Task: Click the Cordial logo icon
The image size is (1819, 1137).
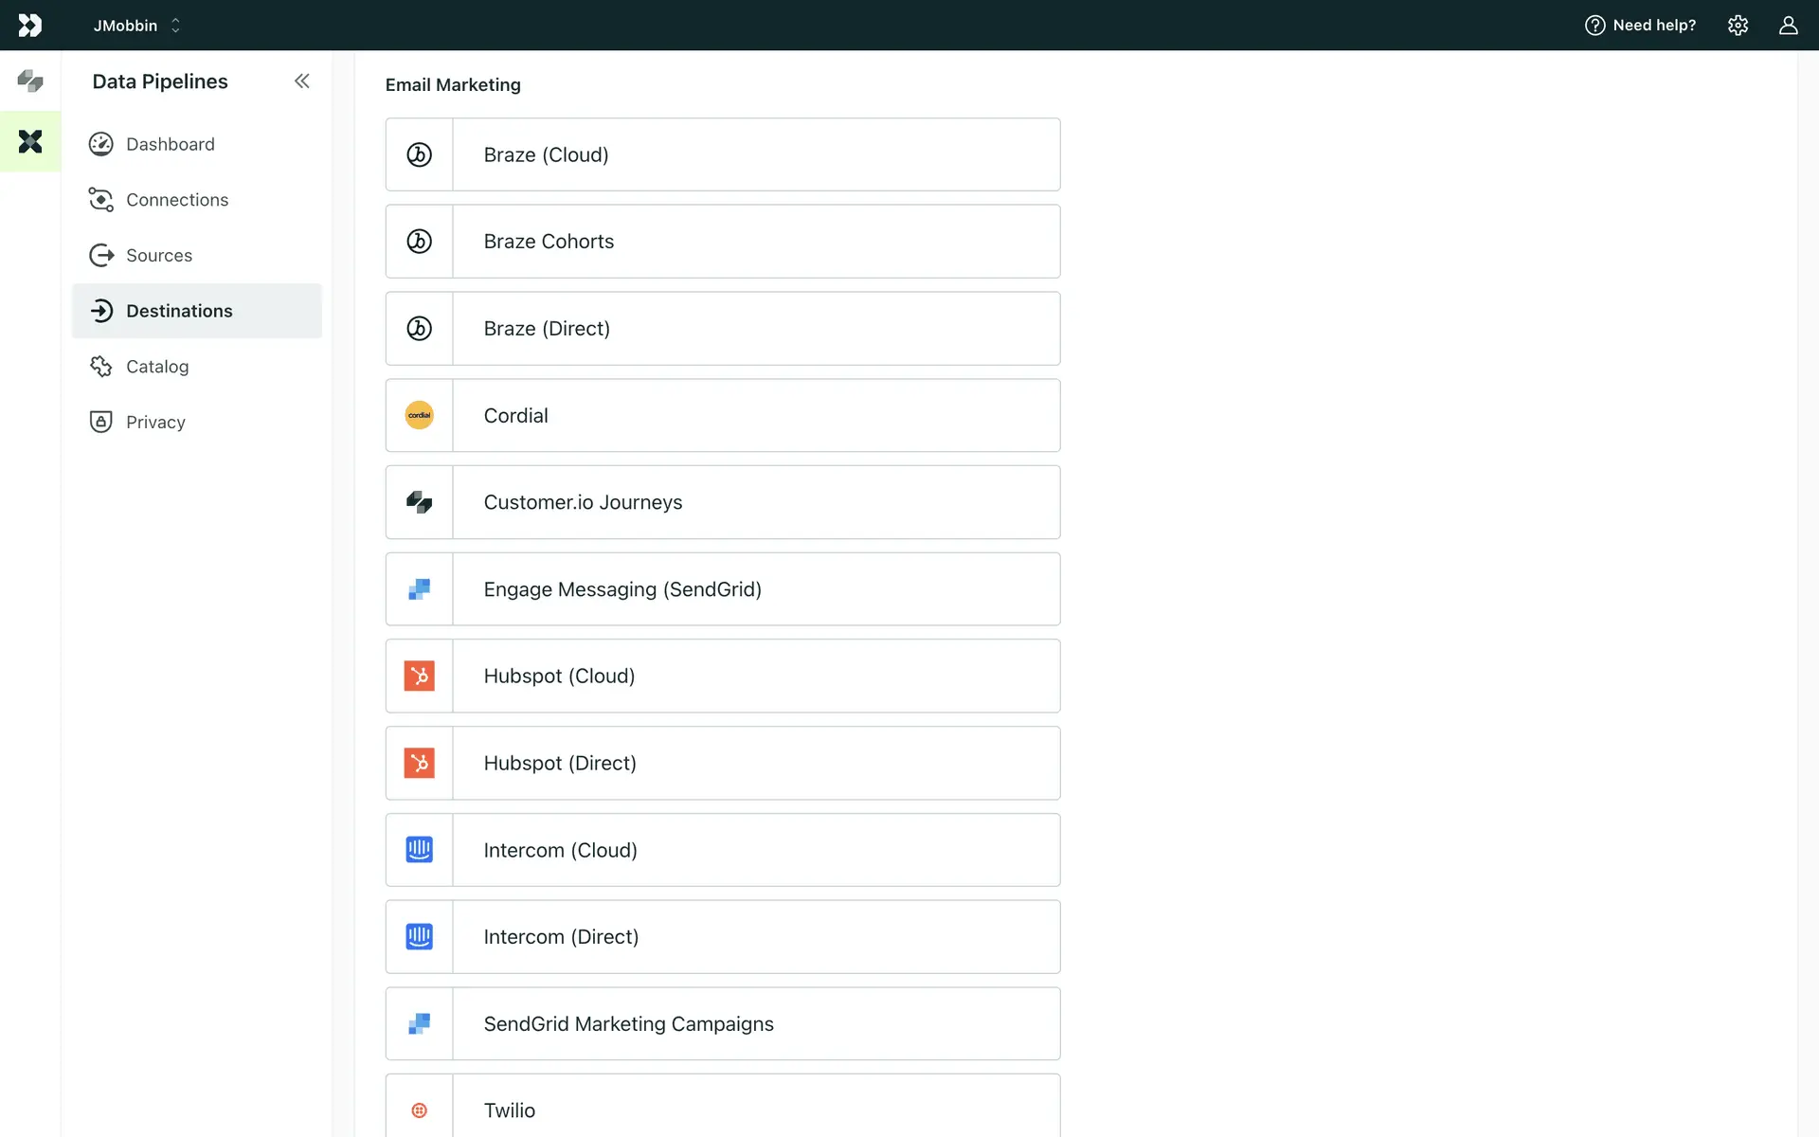Action: (420, 416)
